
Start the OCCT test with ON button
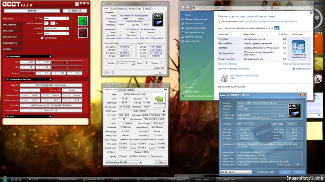click(x=83, y=21)
